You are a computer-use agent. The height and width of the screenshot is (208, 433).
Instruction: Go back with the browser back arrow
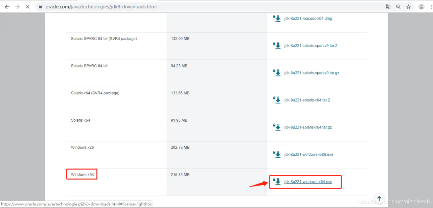click(7, 7)
